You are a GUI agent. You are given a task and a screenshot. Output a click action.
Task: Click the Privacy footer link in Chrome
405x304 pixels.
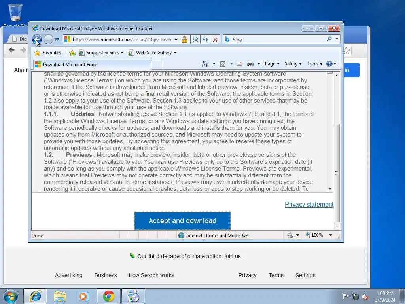(x=248, y=275)
